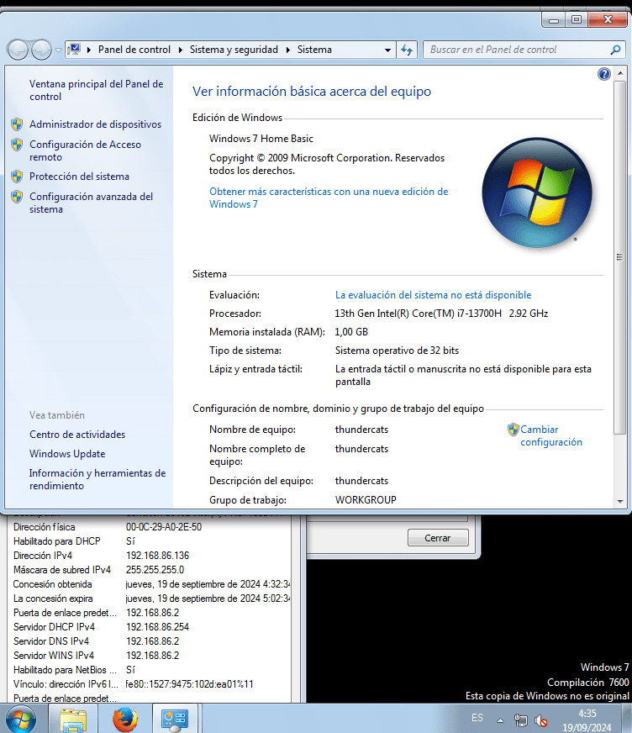Open the recent pages dropdown arrow
The image size is (632, 733).
coord(57,50)
